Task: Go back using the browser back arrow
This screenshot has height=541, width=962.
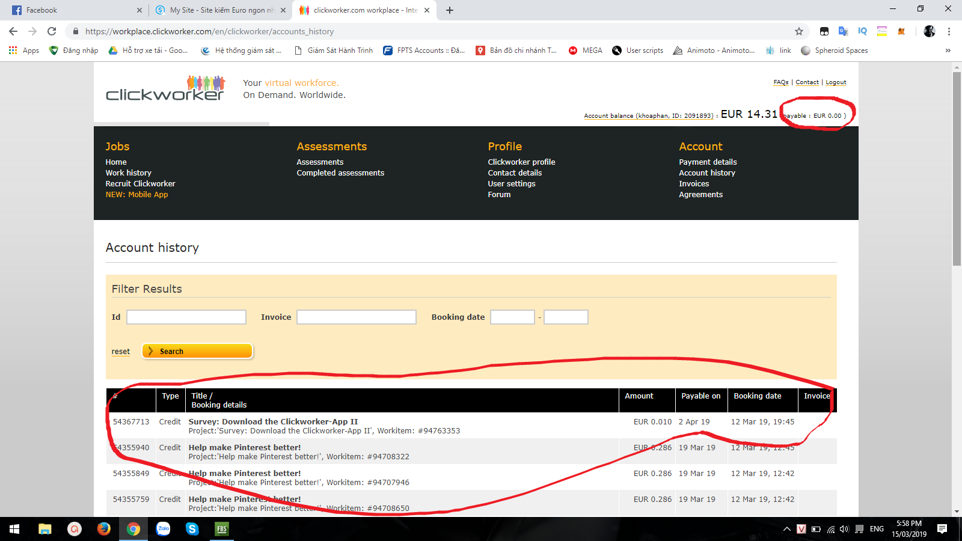Action: click(x=13, y=31)
